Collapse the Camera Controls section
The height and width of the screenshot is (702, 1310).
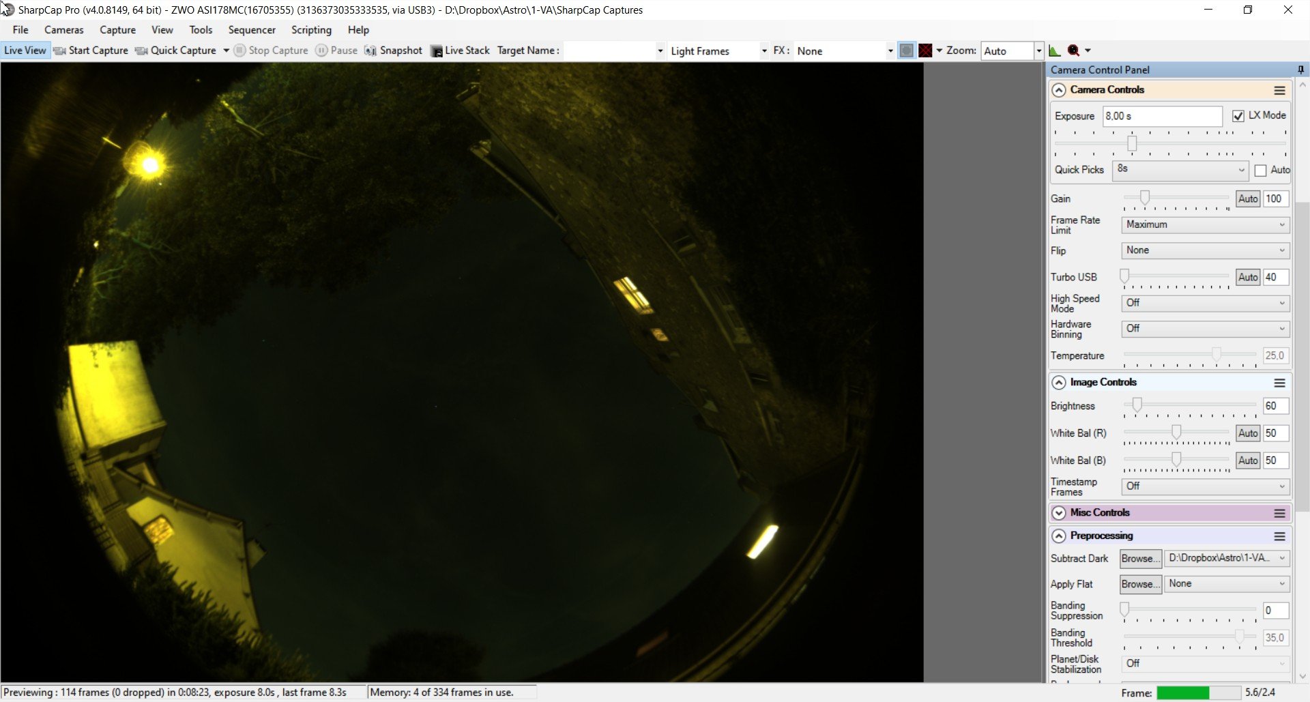pos(1059,90)
